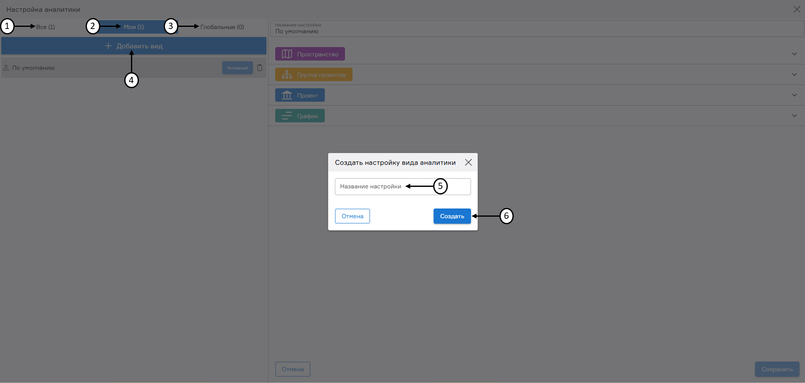
Task: Close the Создать настройку dialog with X
Action: [468, 162]
